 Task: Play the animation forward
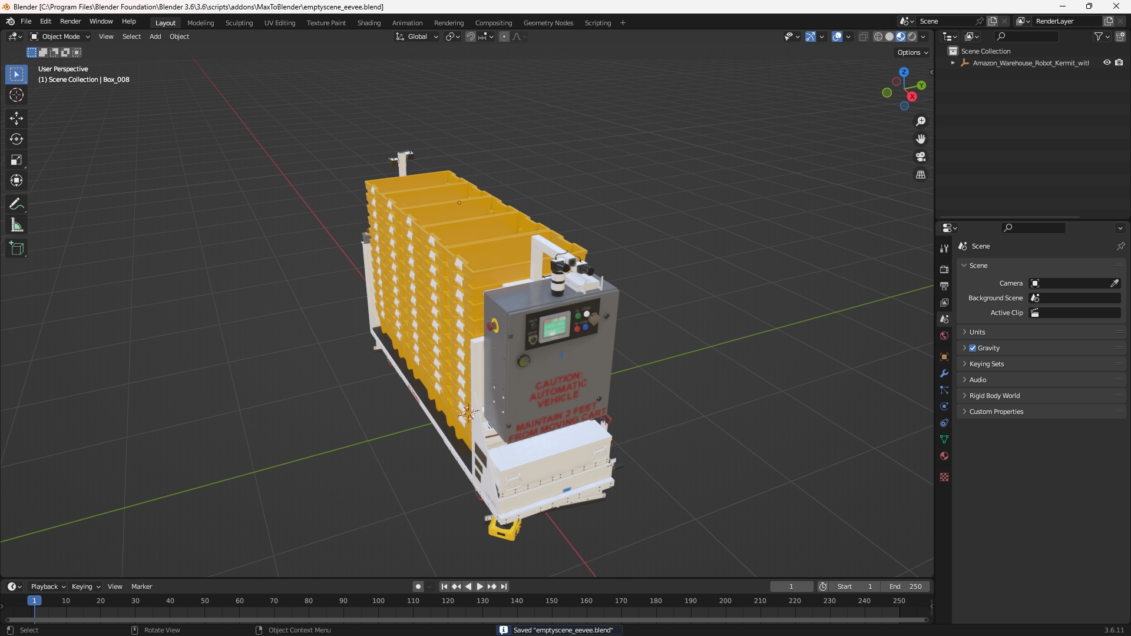[480, 587]
